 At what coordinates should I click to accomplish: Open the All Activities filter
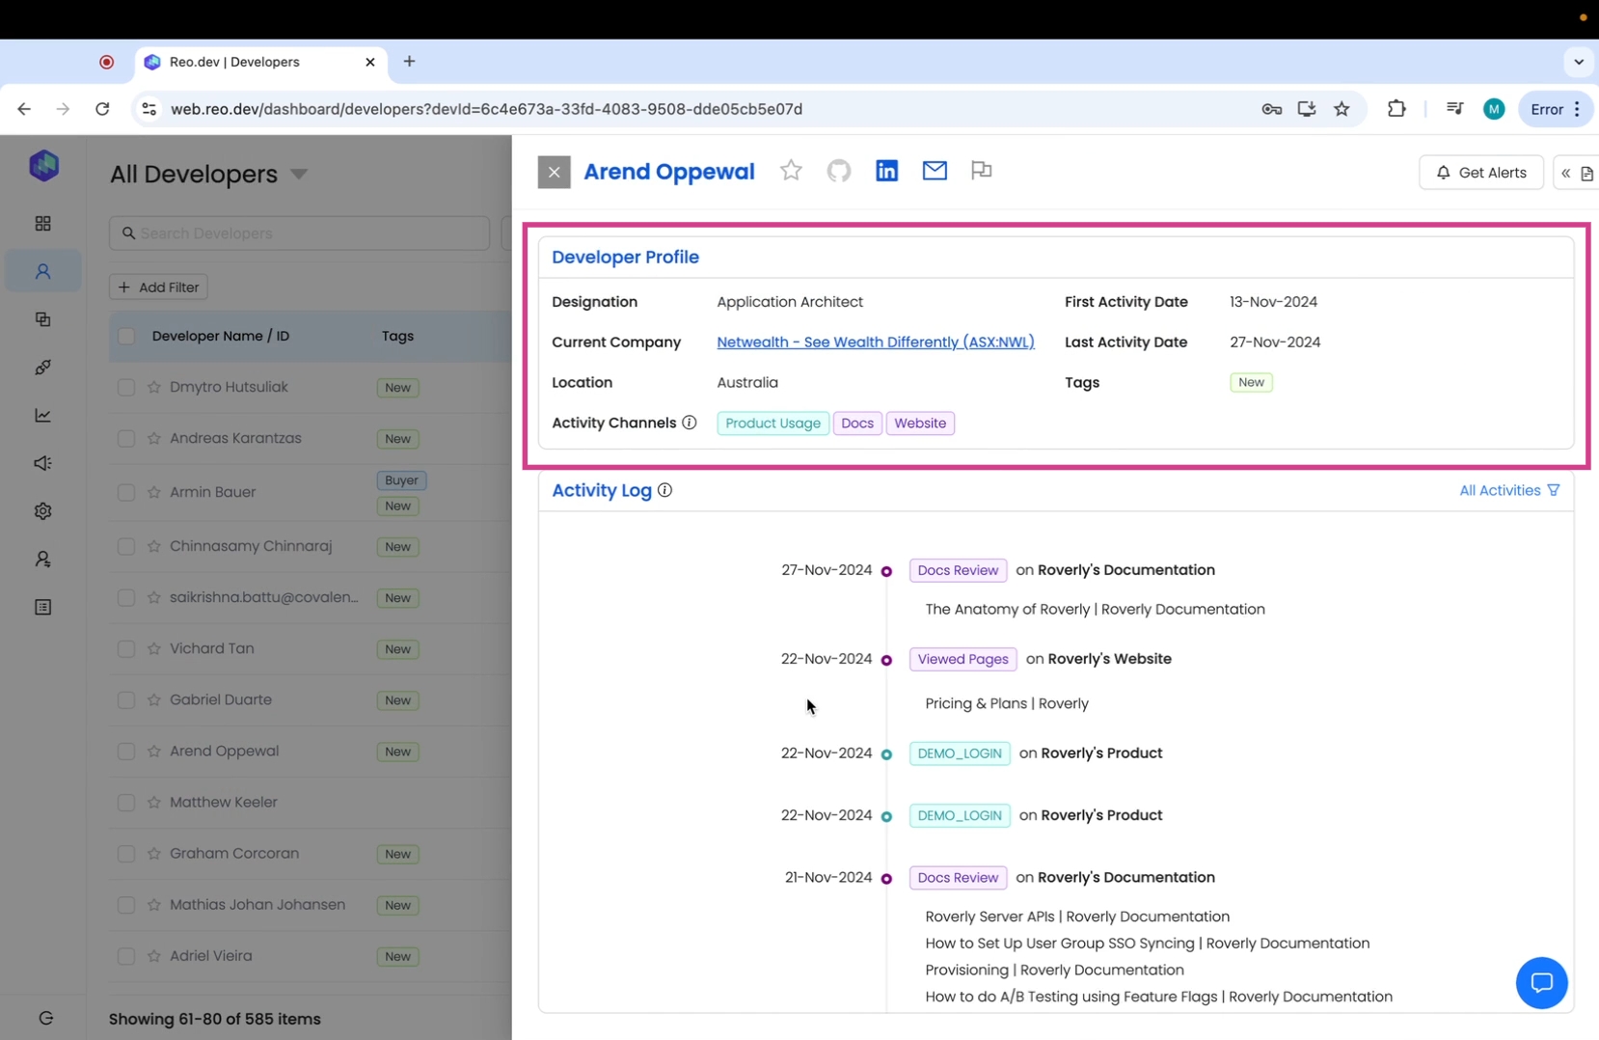1508,490
